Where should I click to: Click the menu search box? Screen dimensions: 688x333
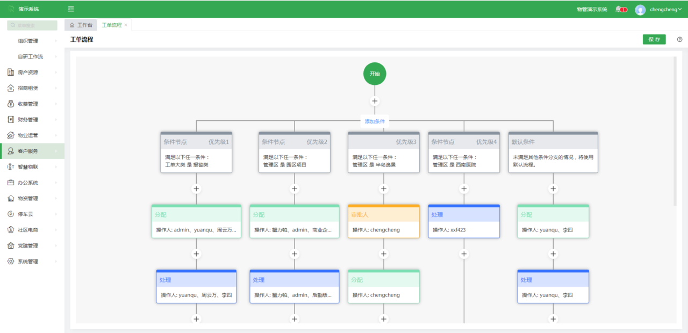pos(32,25)
